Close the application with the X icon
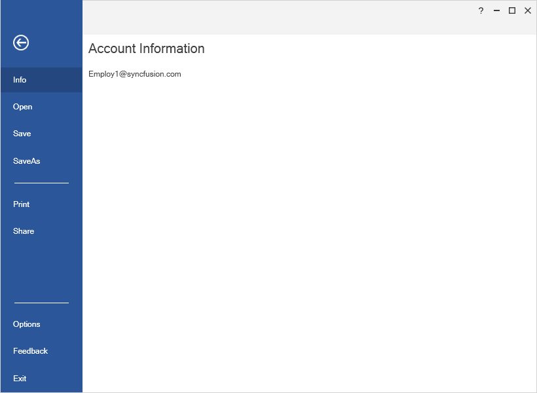The height and width of the screenshot is (393, 537). click(x=528, y=11)
